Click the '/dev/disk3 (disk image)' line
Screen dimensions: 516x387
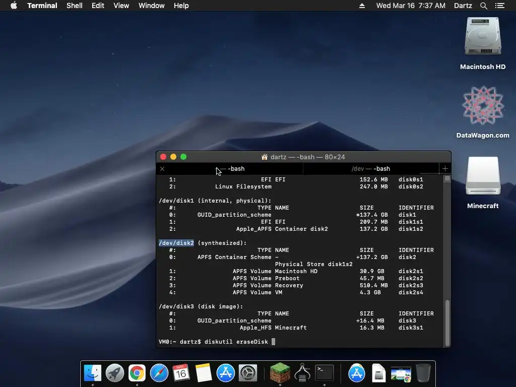pyautogui.click(x=201, y=307)
